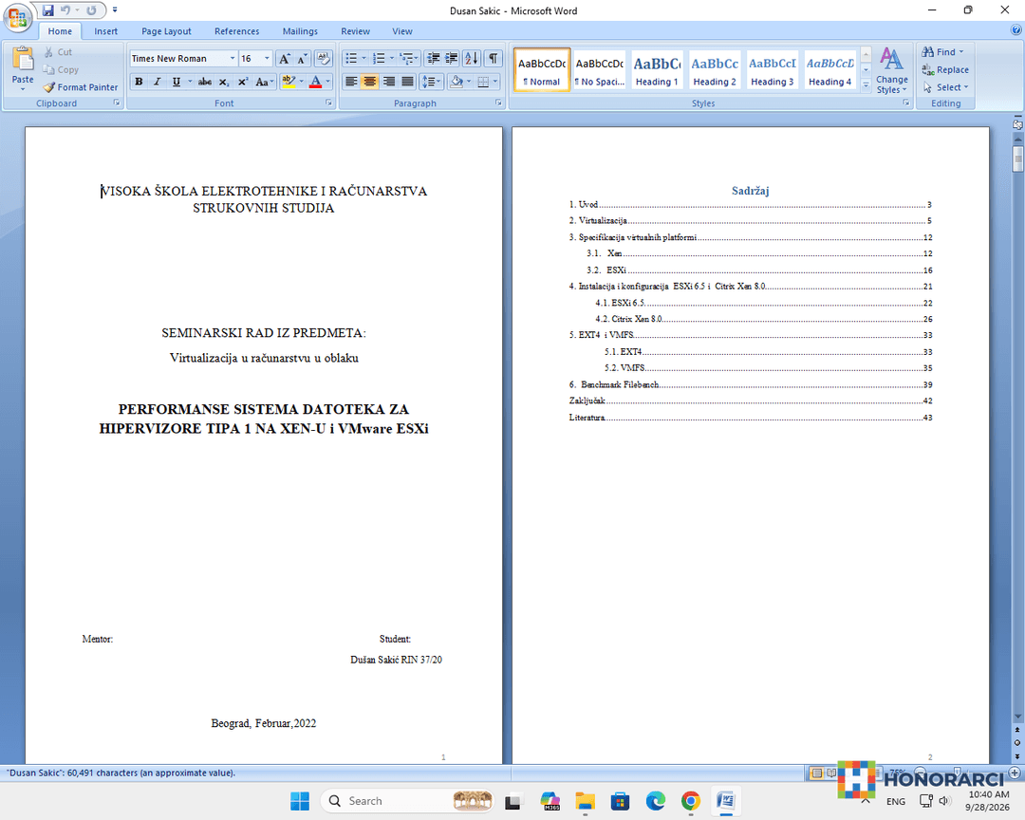Open the Page Layout tab

(x=166, y=30)
